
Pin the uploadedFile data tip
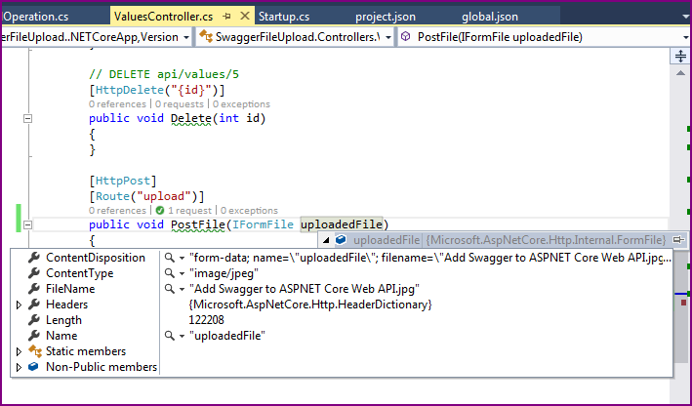click(678, 240)
